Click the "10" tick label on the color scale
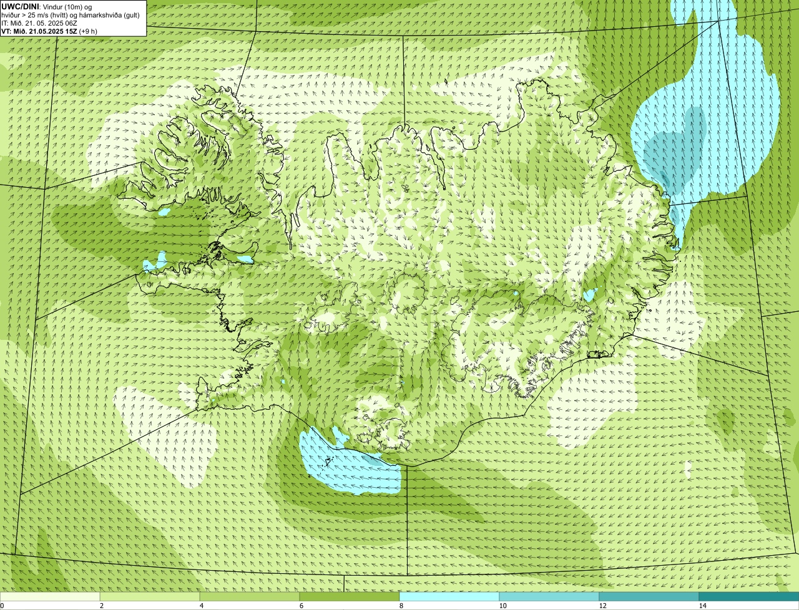 point(502,606)
